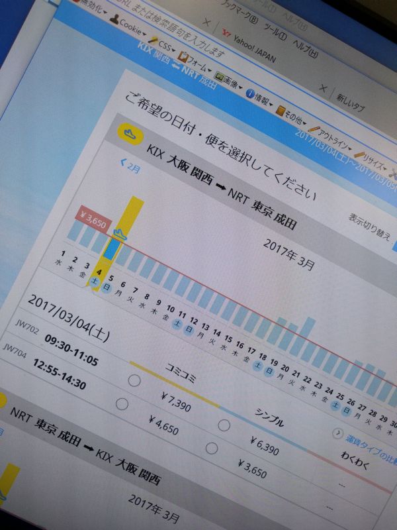
Task: Select date 5 日 in calendar
Action: tap(109, 284)
